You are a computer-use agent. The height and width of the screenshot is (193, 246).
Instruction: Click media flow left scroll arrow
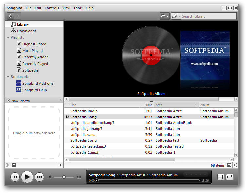(66, 99)
